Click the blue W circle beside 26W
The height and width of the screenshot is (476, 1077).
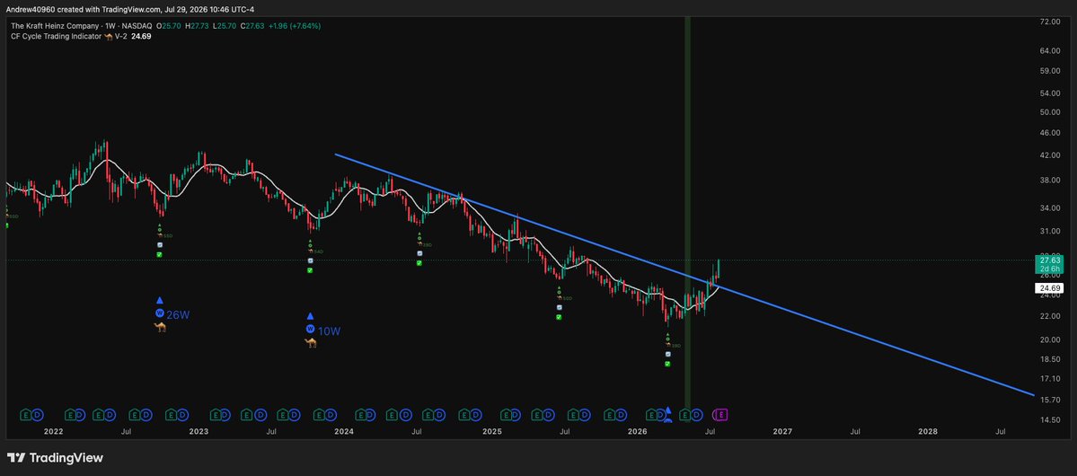click(x=159, y=314)
